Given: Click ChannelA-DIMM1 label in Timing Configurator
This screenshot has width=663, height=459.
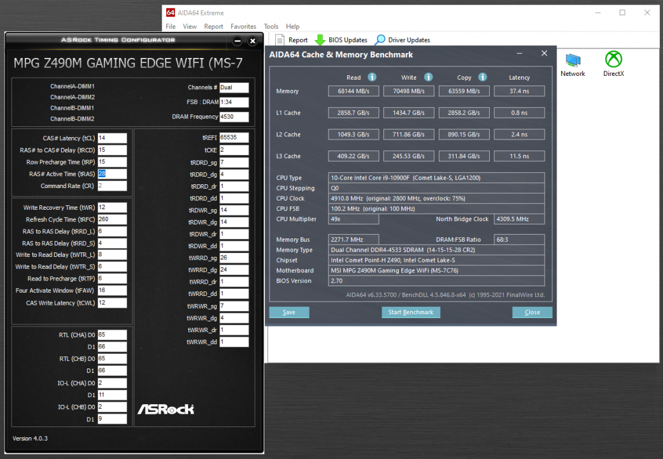Looking at the screenshot, I should pyautogui.click(x=73, y=86).
